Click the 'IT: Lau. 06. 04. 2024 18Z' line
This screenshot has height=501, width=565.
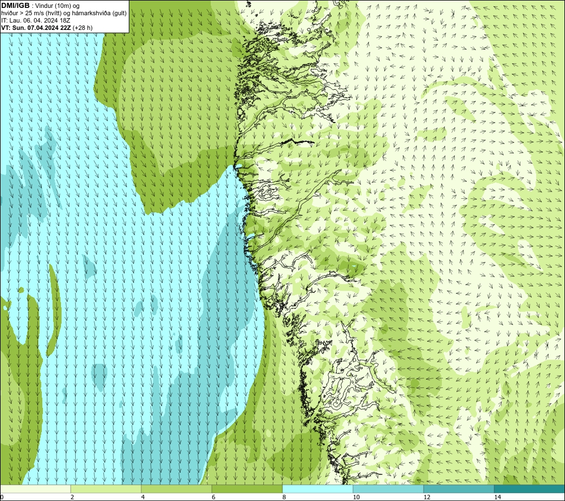pos(36,20)
